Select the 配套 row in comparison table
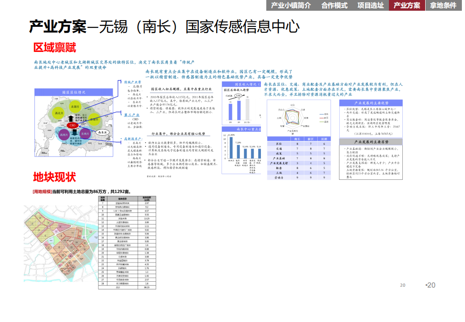The width and height of the screenshot is (465, 322). [x=299, y=168]
